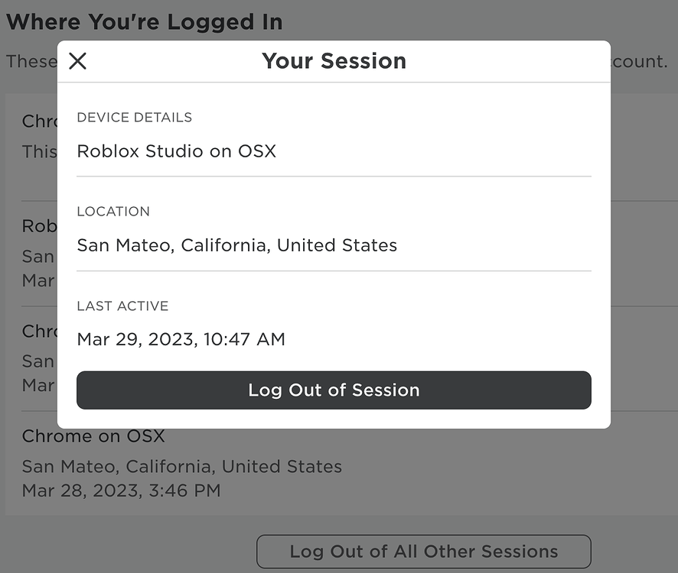This screenshot has width=678, height=573.
Task: Click the LOCATION label in the dialog
Action: click(113, 211)
